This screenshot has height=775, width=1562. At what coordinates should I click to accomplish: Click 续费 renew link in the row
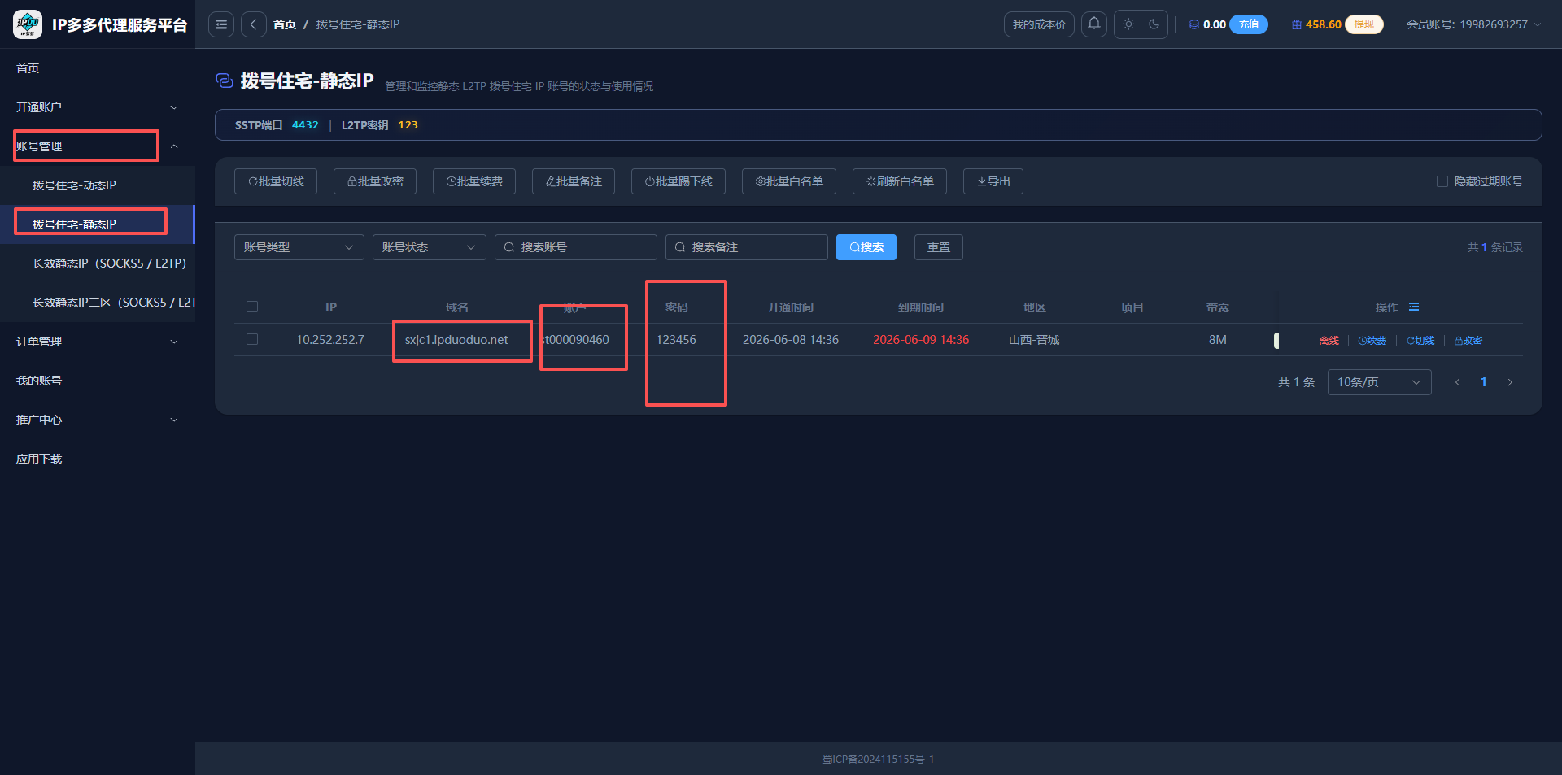coord(1372,341)
